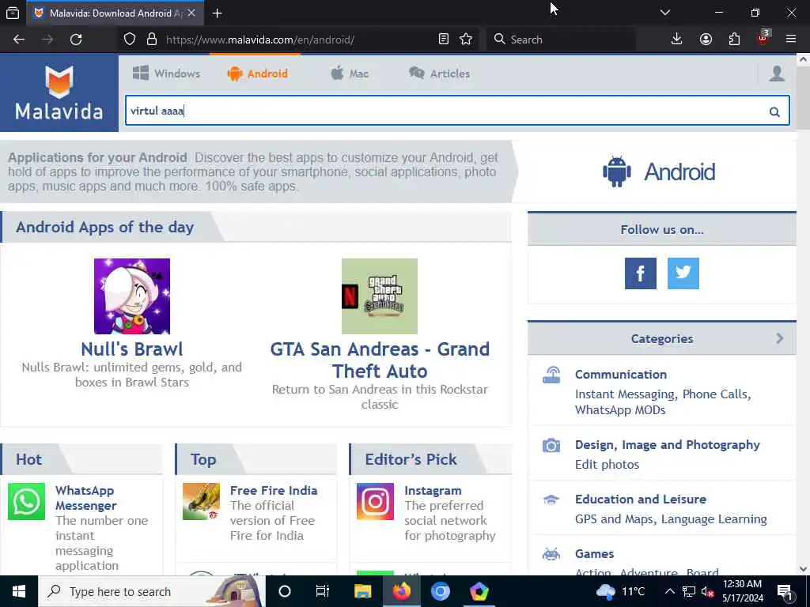Follow Malavida on Facebook

(x=641, y=273)
